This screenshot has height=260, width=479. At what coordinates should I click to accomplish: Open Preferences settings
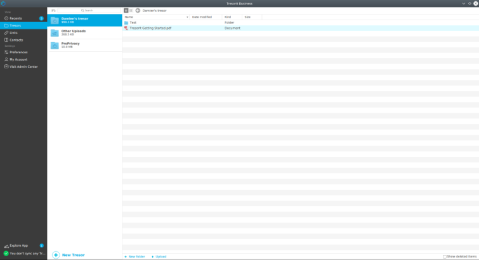23,52
